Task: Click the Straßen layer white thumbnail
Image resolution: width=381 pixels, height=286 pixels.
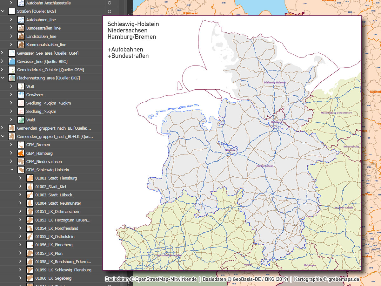Action: pyautogui.click(x=11, y=11)
